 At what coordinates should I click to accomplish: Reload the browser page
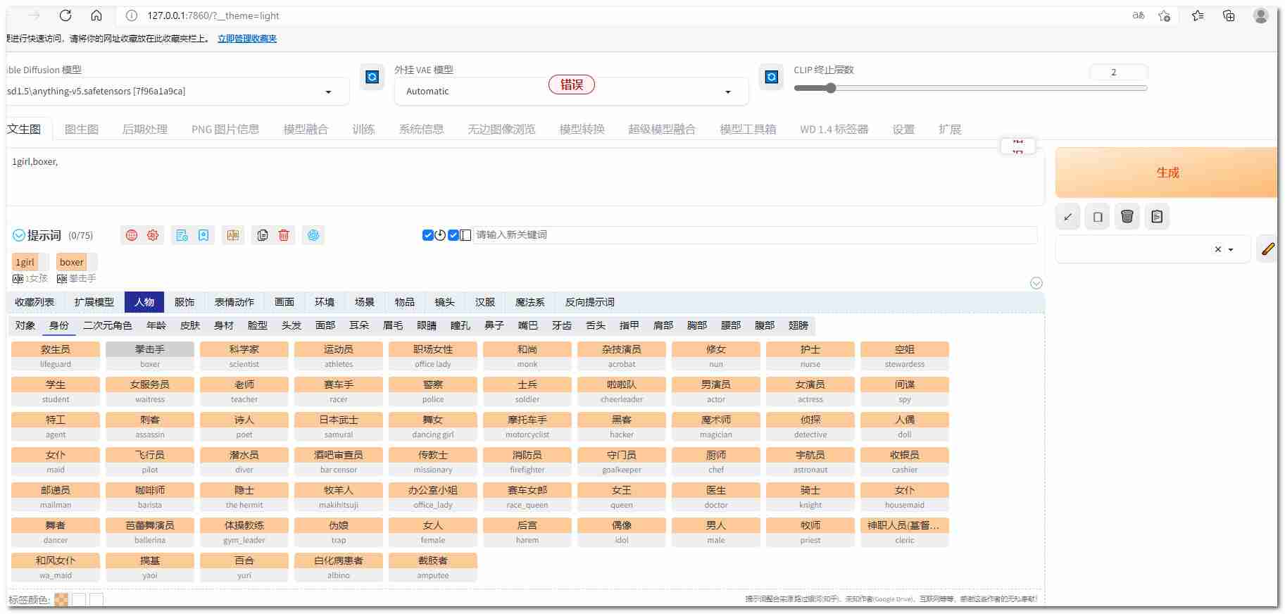(x=65, y=15)
